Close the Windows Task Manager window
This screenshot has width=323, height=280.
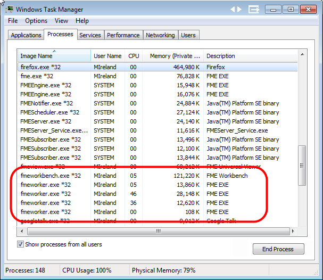click(x=308, y=10)
